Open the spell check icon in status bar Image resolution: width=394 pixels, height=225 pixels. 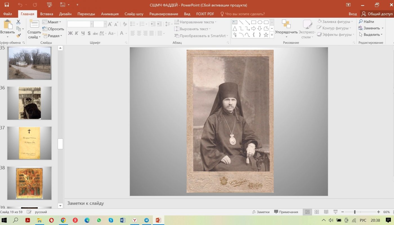click(x=29, y=212)
